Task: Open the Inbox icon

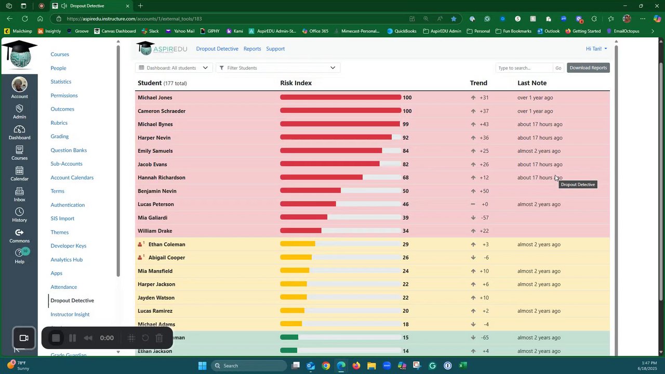Action: (x=19, y=192)
